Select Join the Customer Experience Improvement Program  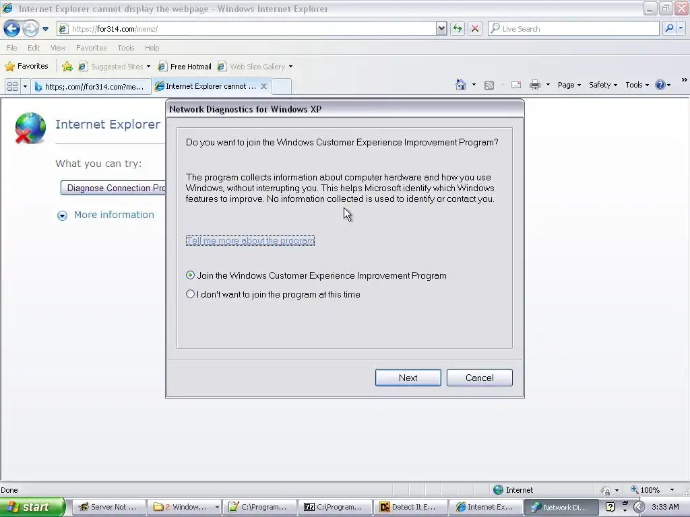[316, 275]
